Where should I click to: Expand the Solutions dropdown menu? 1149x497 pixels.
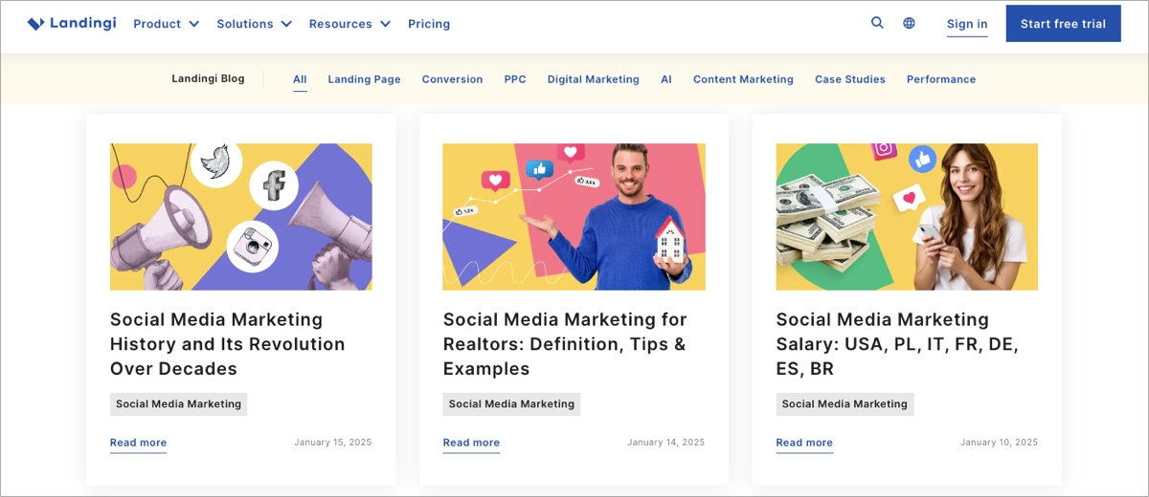coord(254,24)
